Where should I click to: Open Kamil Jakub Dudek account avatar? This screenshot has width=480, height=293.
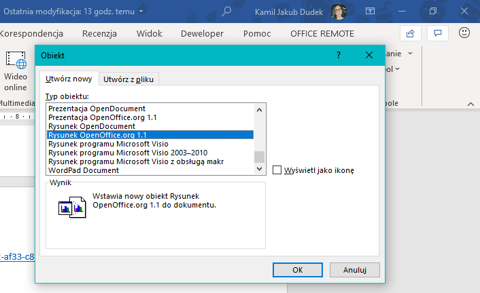339,12
